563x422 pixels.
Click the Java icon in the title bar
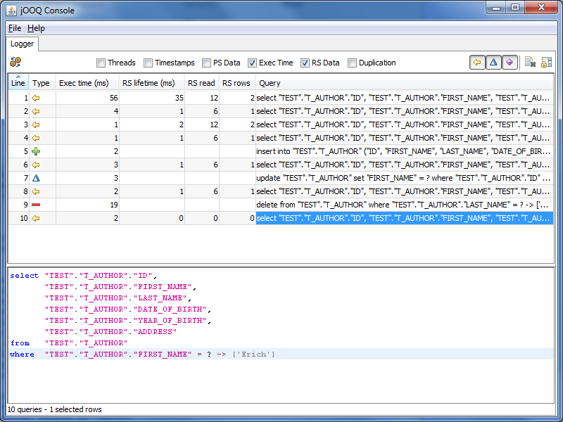point(11,11)
